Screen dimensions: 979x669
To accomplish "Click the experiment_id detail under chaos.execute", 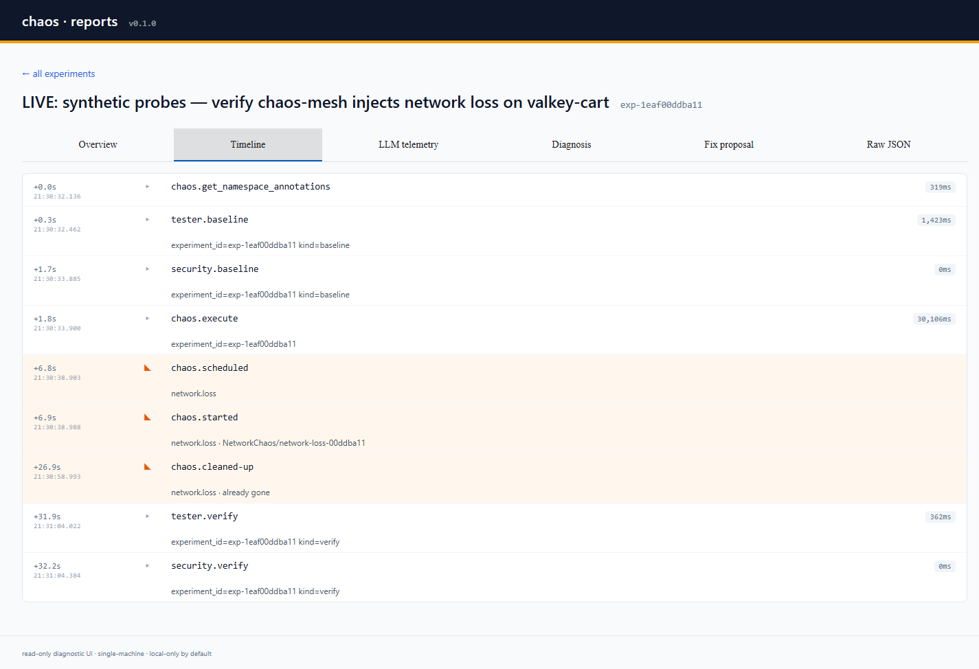I will 234,344.
